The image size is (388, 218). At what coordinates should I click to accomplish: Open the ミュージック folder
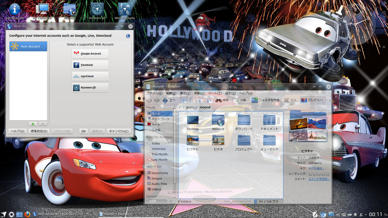[269, 143]
